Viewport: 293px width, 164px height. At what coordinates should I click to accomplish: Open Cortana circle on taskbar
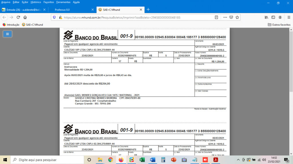[x=89, y=160]
